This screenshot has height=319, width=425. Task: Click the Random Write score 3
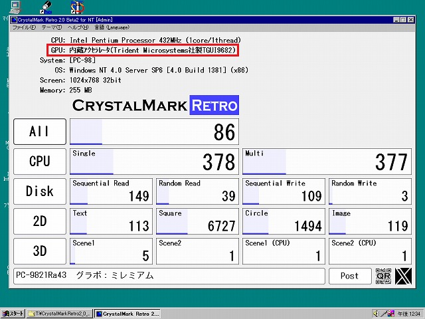[x=404, y=196]
